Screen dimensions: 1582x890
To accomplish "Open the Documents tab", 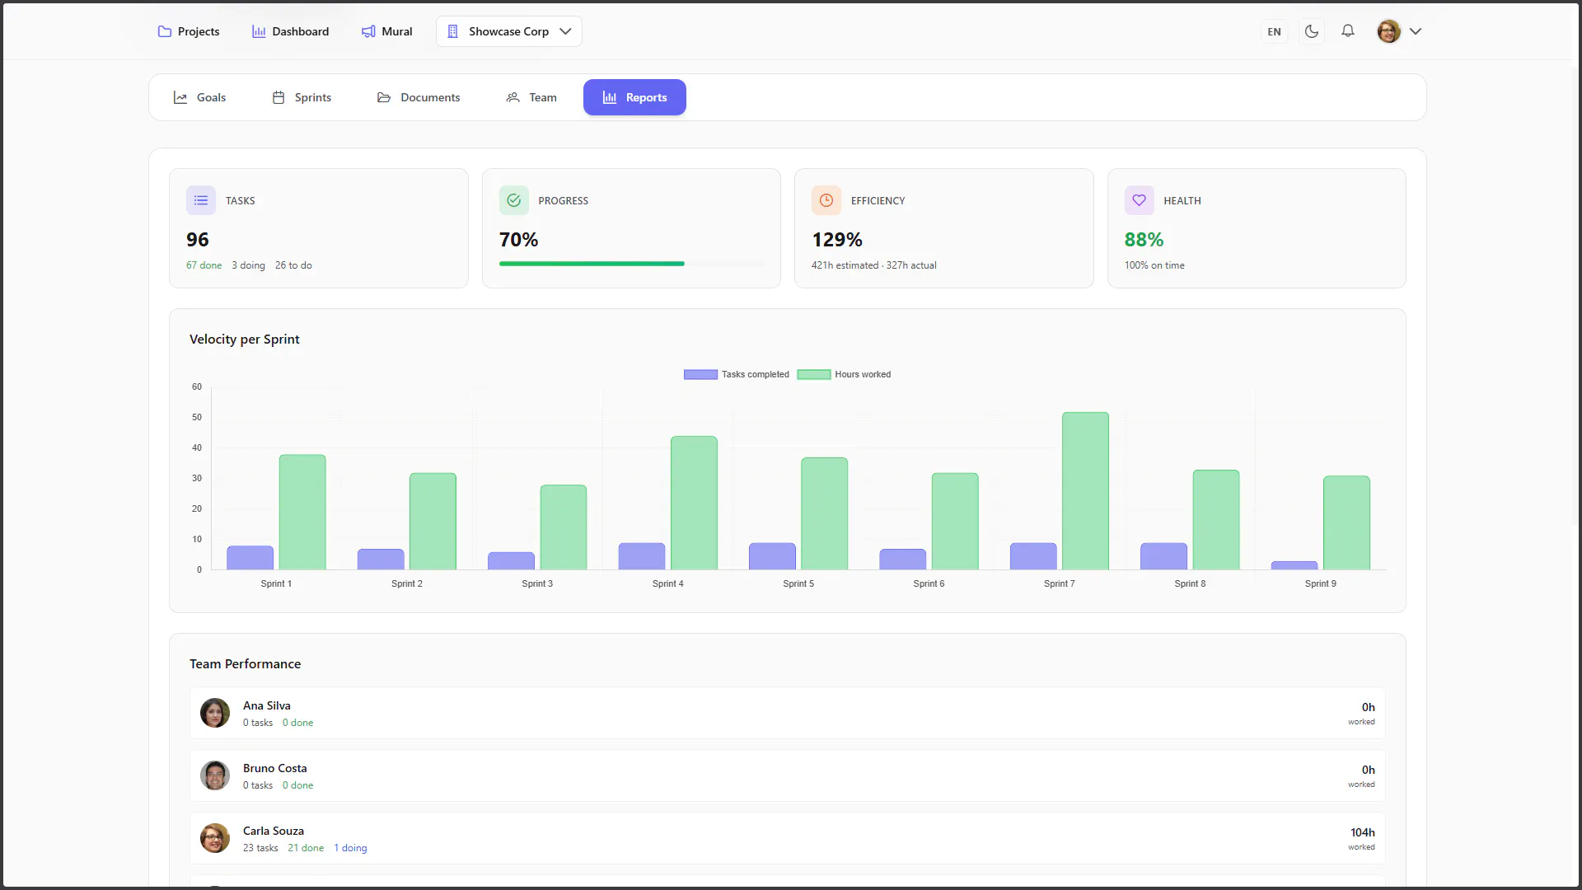I will point(419,97).
